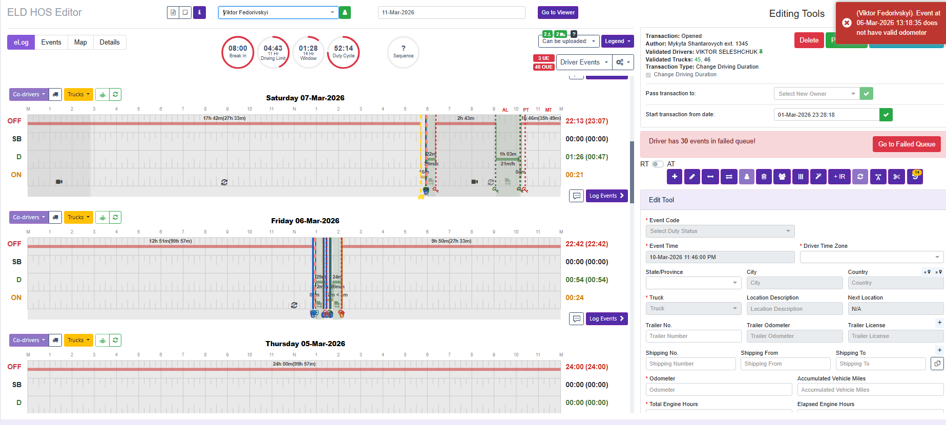Dismiss the red odometer error notification
Screen dimensions: 946x425
click(847, 23)
